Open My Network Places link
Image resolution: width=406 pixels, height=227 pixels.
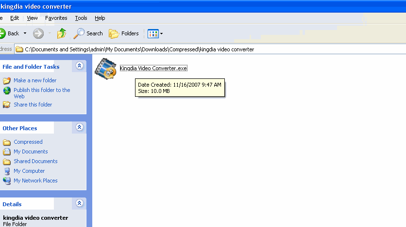point(35,181)
